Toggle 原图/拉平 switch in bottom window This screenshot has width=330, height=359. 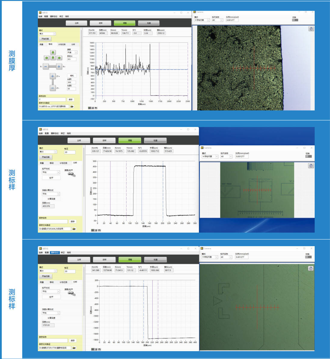click(x=71, y=293)
